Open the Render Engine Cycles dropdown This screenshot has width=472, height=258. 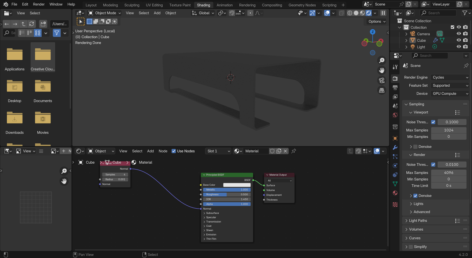[450, 77]
